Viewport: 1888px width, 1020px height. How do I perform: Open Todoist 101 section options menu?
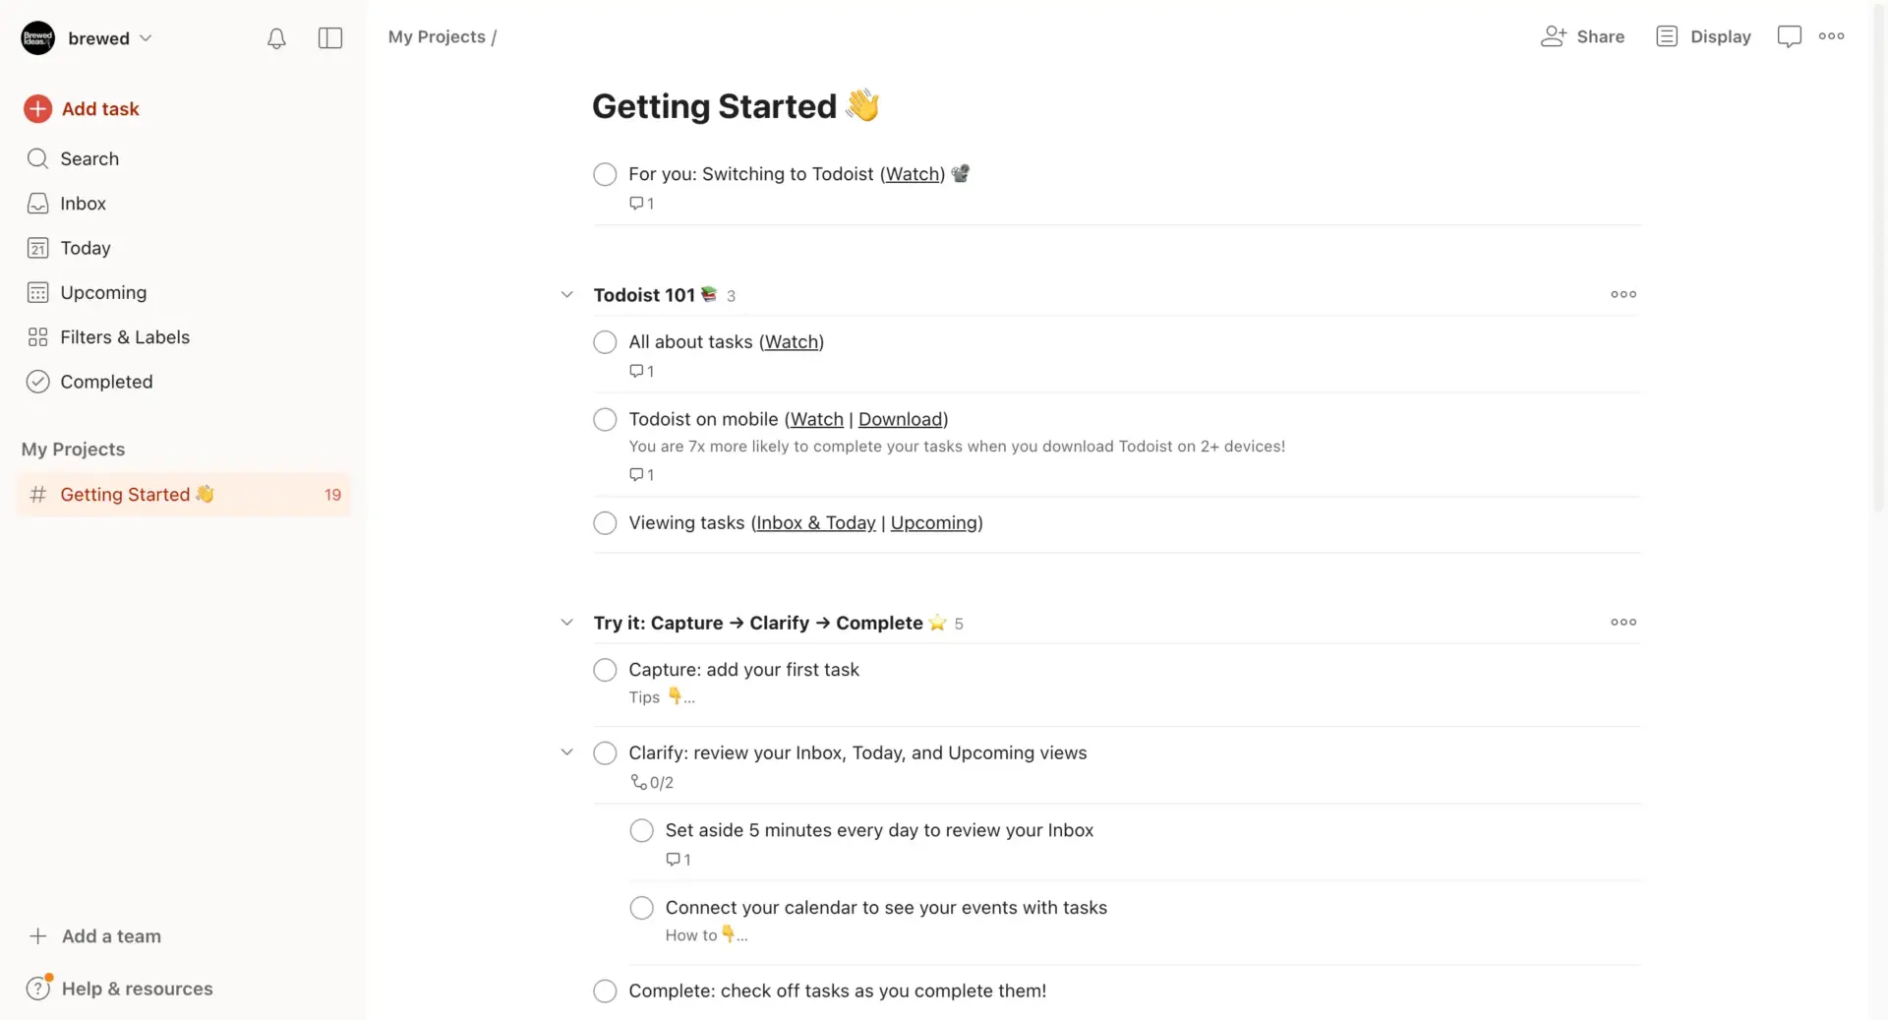point(1623,294)
